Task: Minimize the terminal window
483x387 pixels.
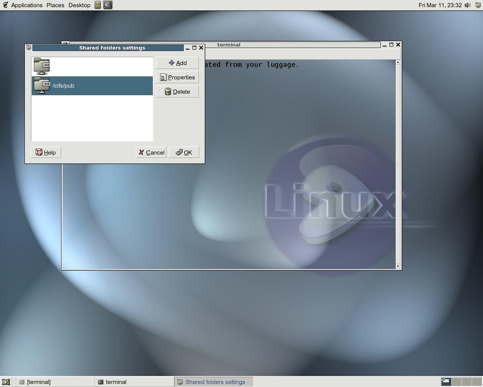Action: click(x=385, y=45)
